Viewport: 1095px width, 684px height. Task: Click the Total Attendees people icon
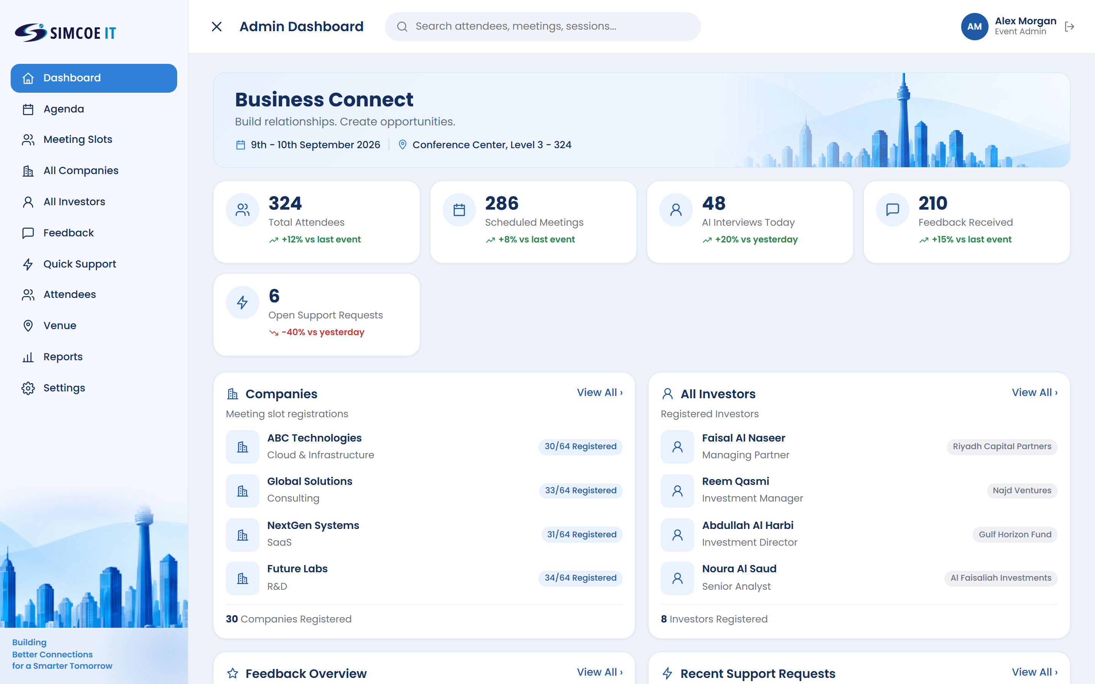[x=243, y=210]
